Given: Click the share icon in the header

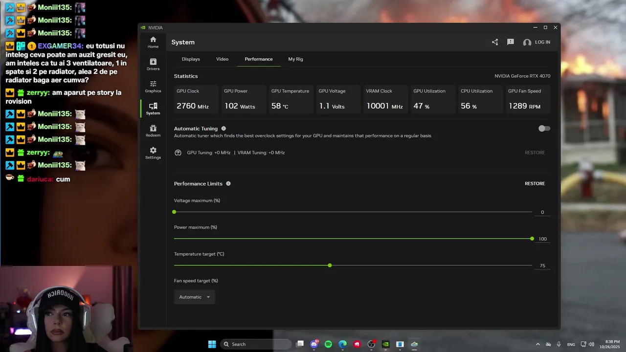Looking at the screenshot, I should point(495,42).
